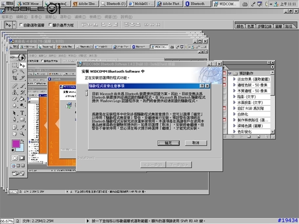This screenshot has height=224, width=299.
Task: Select the Brush tool
Action: click(22, 86)
